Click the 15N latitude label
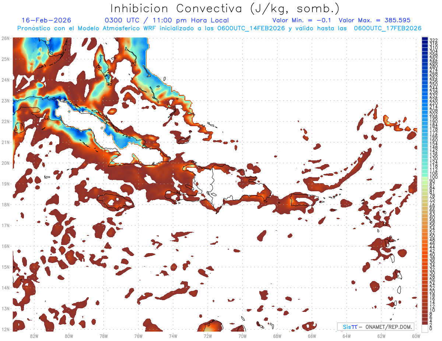Image resolution: width=442 pixels, height=341 pixels. pos(6,267)
